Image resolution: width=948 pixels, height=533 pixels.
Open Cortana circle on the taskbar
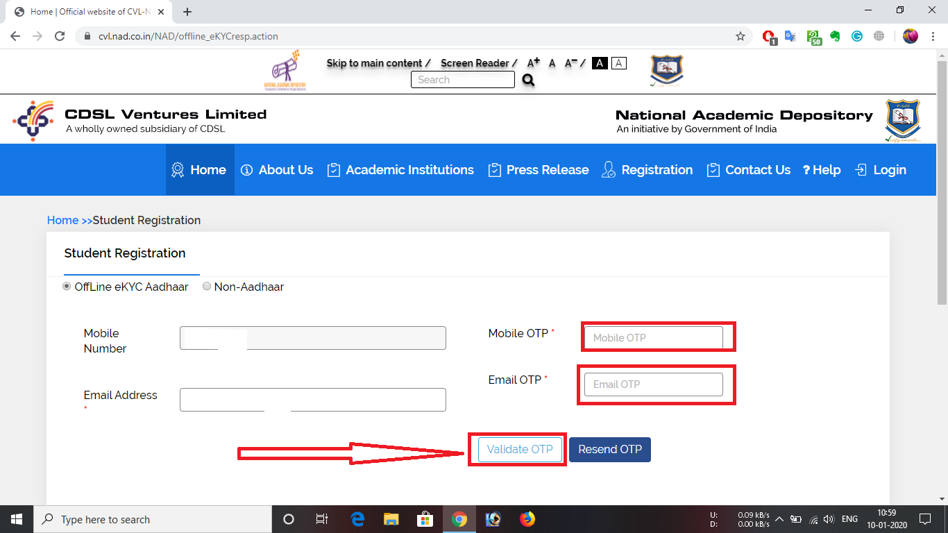click(x=289, y=519)
